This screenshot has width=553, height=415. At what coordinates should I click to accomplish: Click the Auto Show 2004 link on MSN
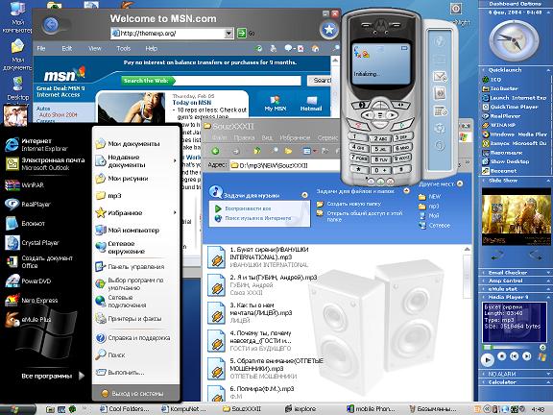pyautogui.click(x=59, y=114)
